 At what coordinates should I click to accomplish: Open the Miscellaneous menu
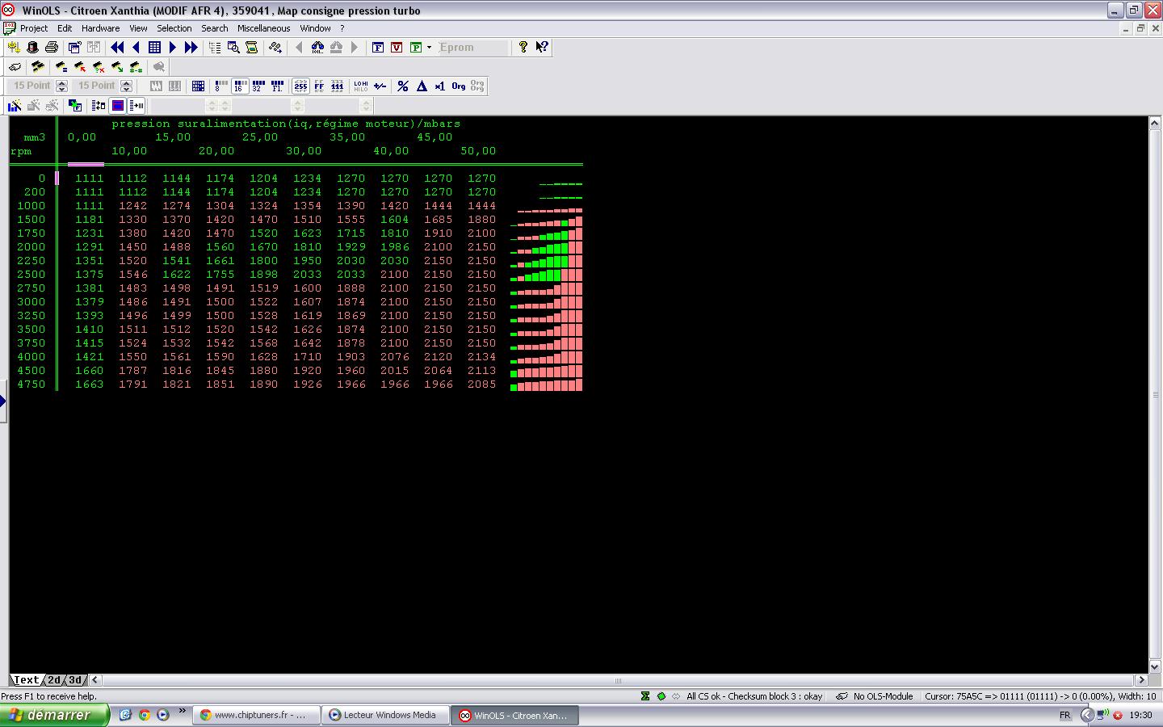(263, 28)
